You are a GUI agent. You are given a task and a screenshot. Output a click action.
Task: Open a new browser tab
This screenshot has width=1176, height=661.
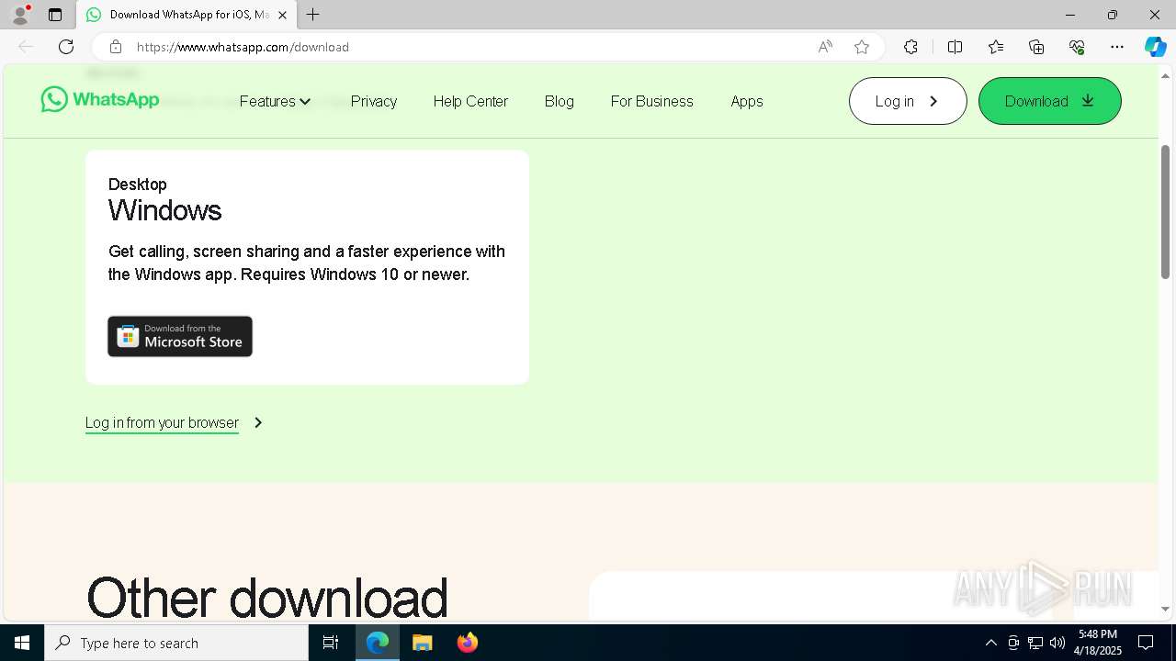(x=313, y=15)
